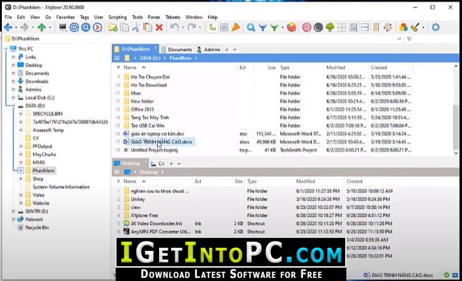Toggle the Show Tree button in toolbar
This screenshot has height=281, width=462.
coord(212,28)
